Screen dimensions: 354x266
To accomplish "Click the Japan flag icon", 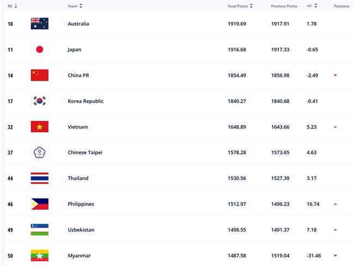I will coord(39,50).
